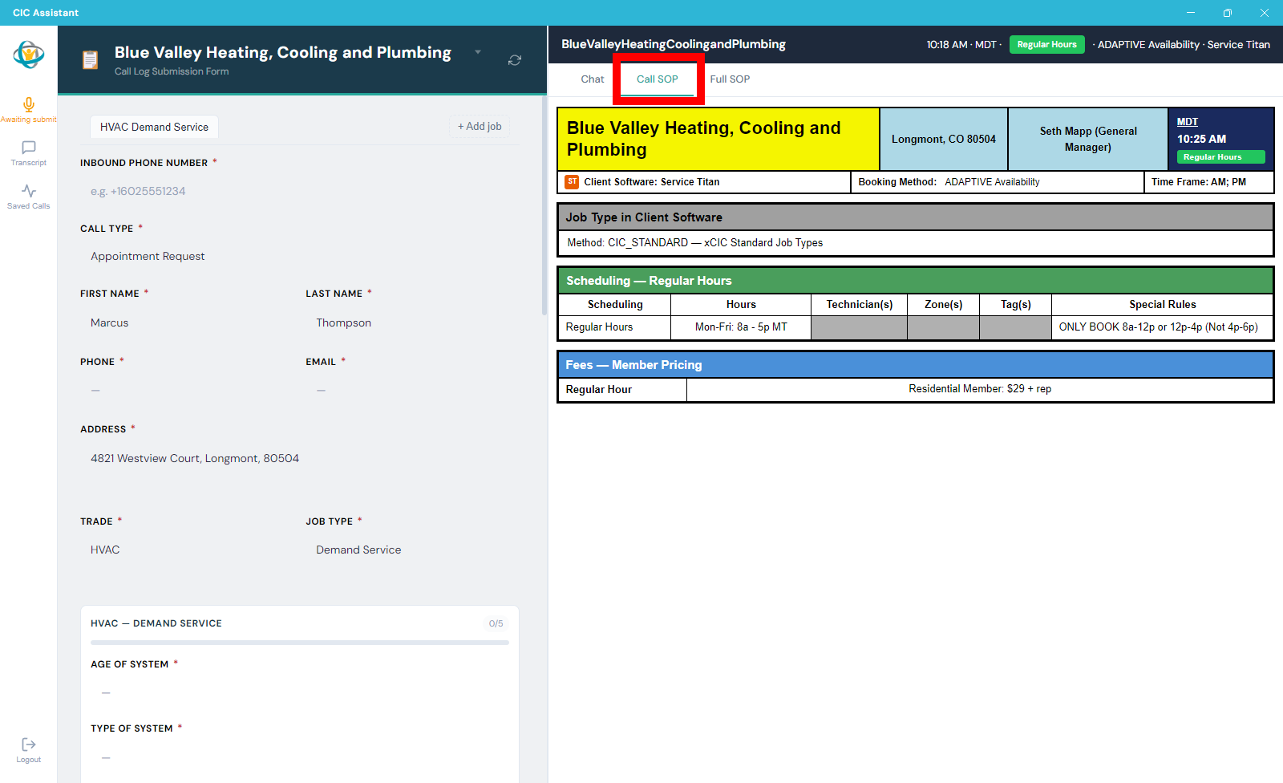Click the HVAC Demand Service progress bar

[299, 643]
